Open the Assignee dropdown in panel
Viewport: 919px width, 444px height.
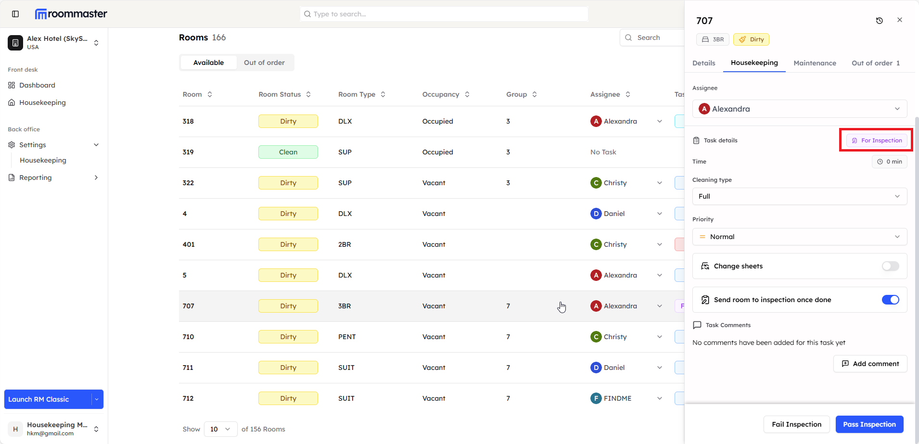pyautogui.click(x=799, y=109)
